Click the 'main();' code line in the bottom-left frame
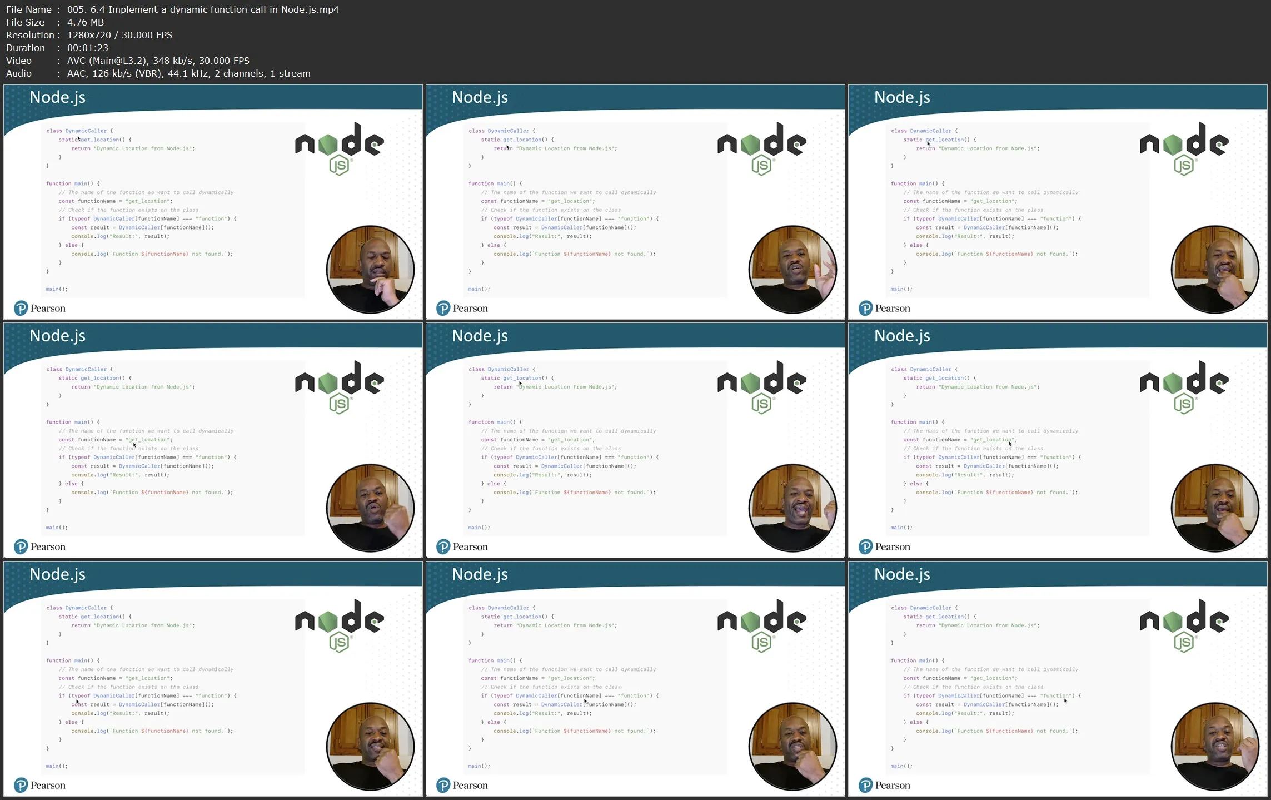 pos(57,766)
